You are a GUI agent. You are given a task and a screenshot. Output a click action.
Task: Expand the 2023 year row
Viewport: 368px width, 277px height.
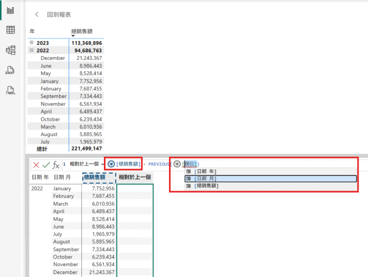(x=32, y=43)
